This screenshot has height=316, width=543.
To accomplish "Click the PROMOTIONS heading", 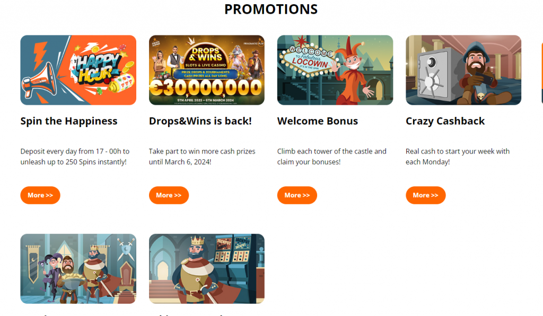I will coord(271,10).
